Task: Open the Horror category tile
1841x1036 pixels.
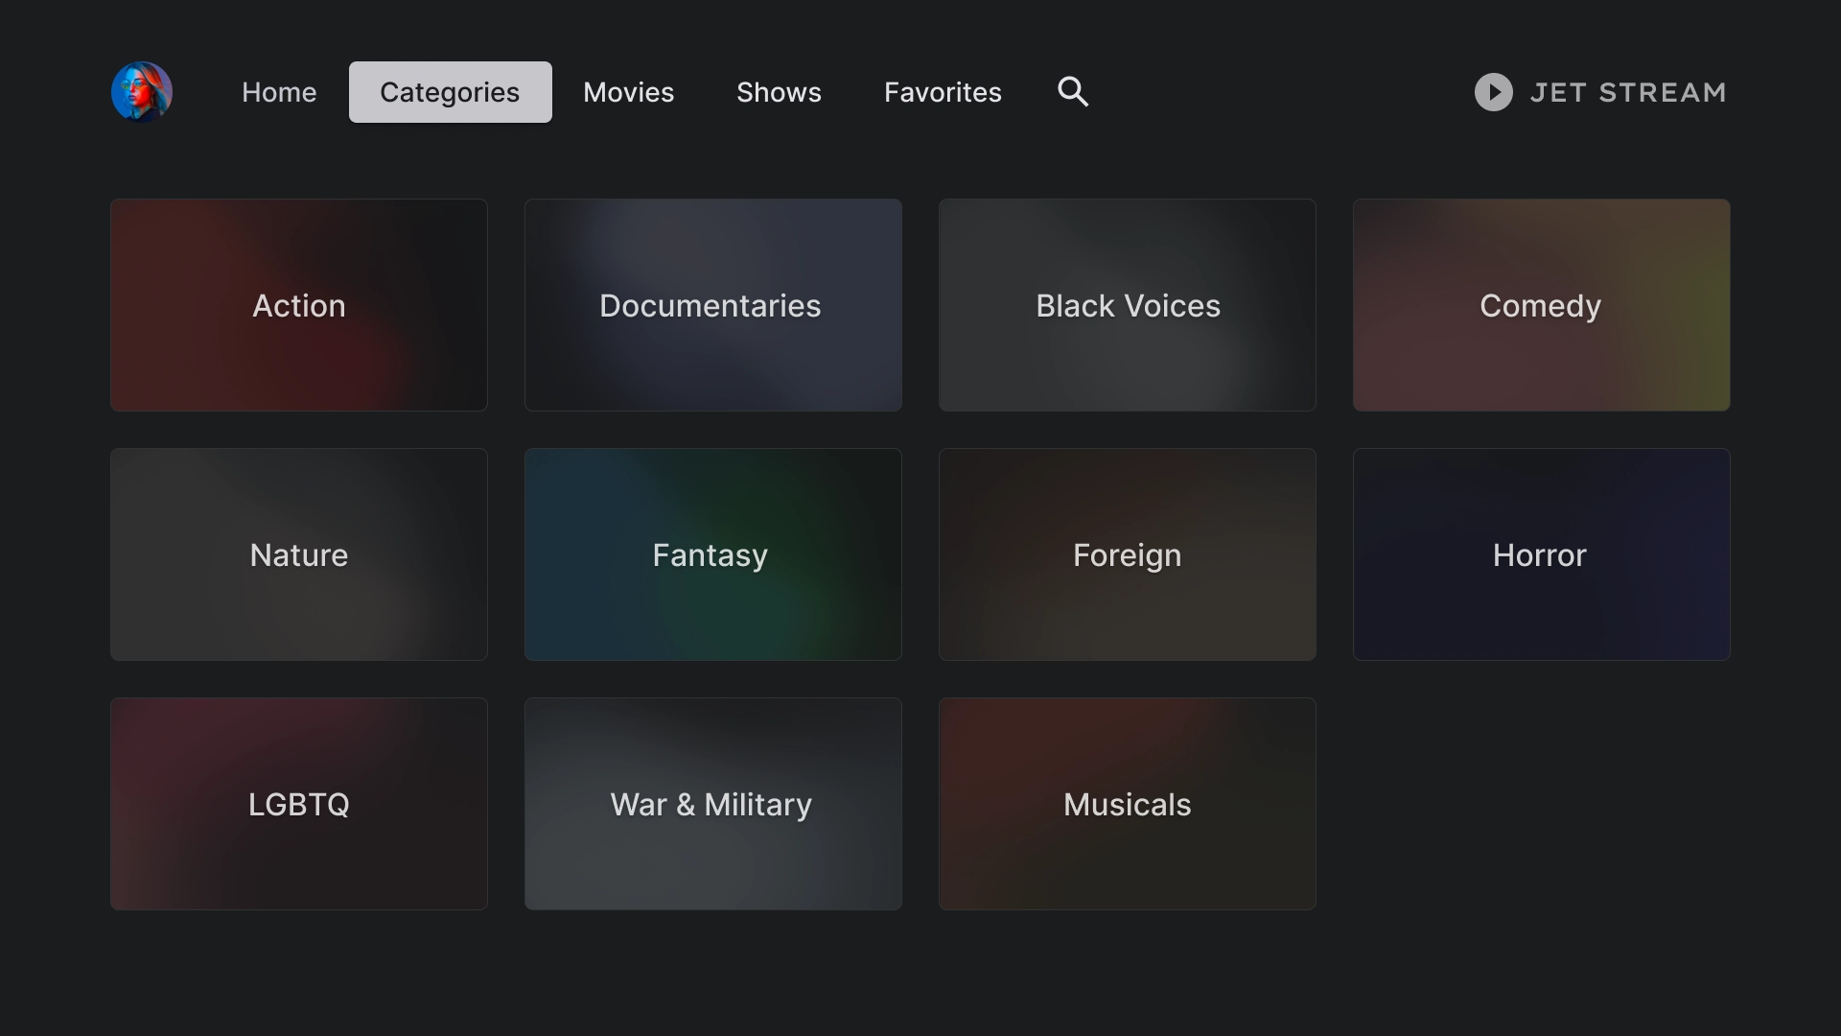Action: pos(1540,554)
